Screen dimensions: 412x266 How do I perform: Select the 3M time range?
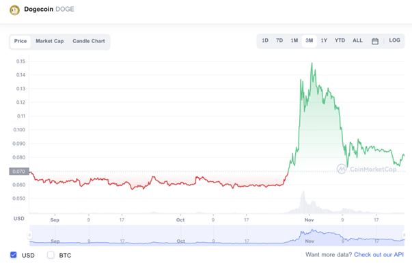310,41
